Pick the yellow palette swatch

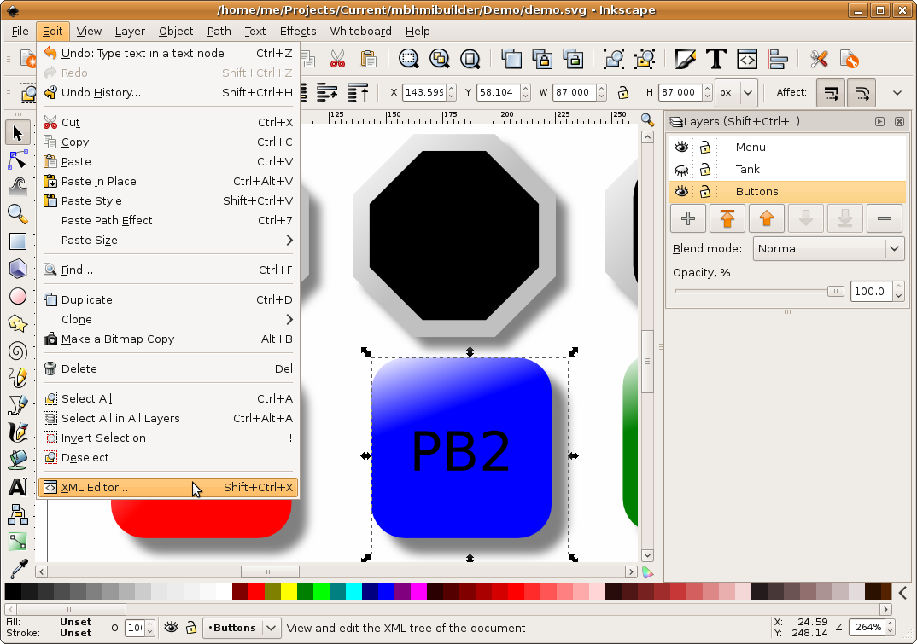[x=289, y=592]
